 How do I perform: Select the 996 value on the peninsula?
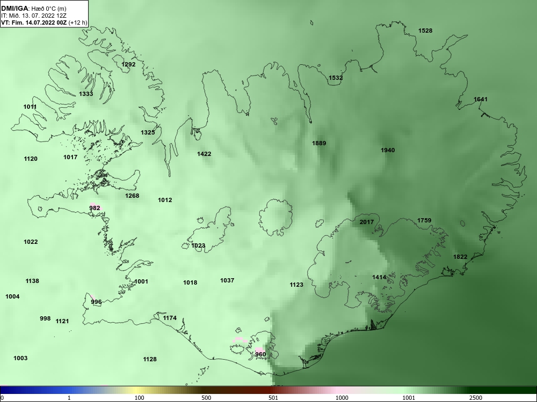[96, 302]
